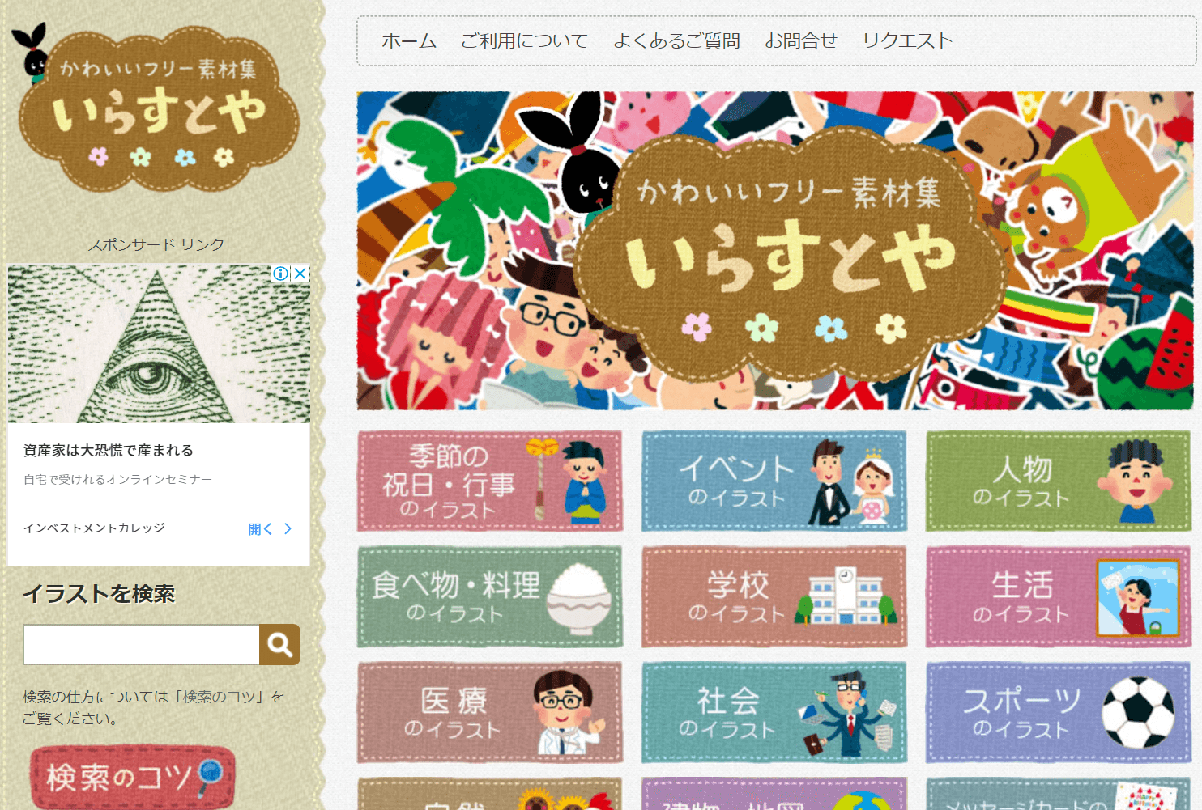
Task: Click the スポンサード リンク label
Action: [x=156, y=244]
